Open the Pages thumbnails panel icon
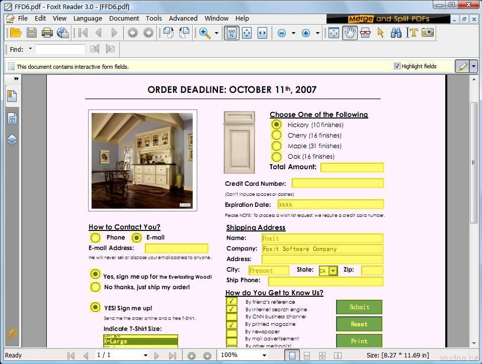The width and height of the screenshot is (482, 364). pos(12,118)
